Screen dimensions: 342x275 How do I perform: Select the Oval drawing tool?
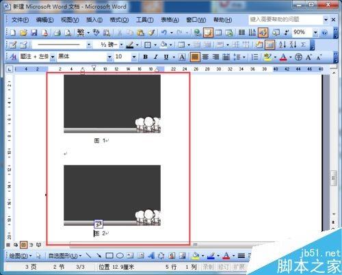tap(120, 256)
